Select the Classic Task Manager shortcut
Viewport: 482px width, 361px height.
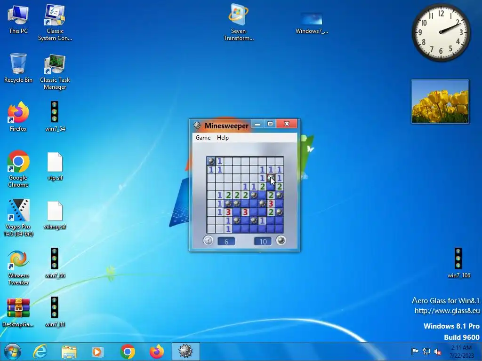click(55, 72)
